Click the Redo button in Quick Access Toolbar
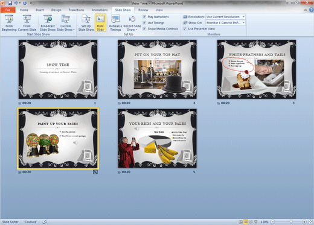The width and height of the screenshot is (314, 225). coord(25,3)
